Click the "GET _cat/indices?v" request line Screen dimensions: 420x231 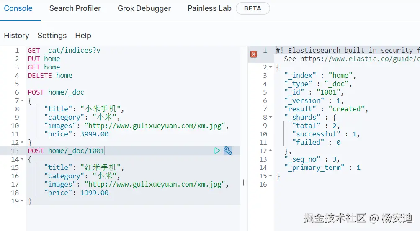pos(64,50)
